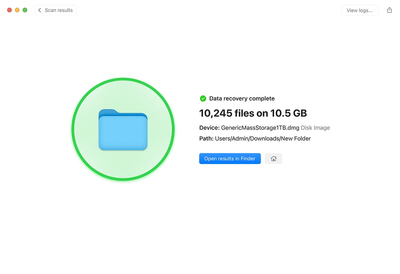The height and width of the screenshot is (274, 400).
Task: Minimize the window with the yellow button
Action: pyautogui.click(x=17, y=10)
